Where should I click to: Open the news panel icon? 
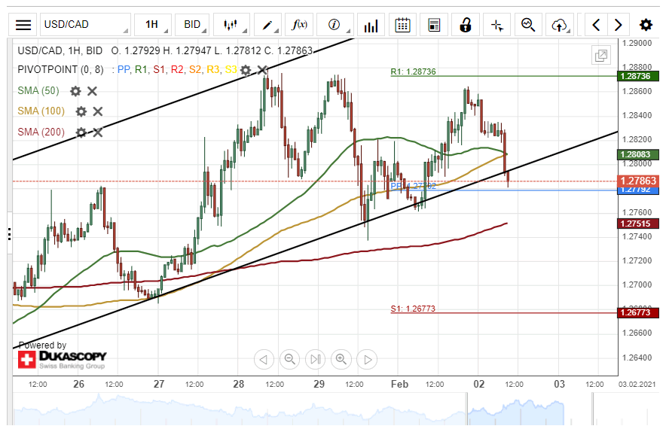click(x=434, y=25)
